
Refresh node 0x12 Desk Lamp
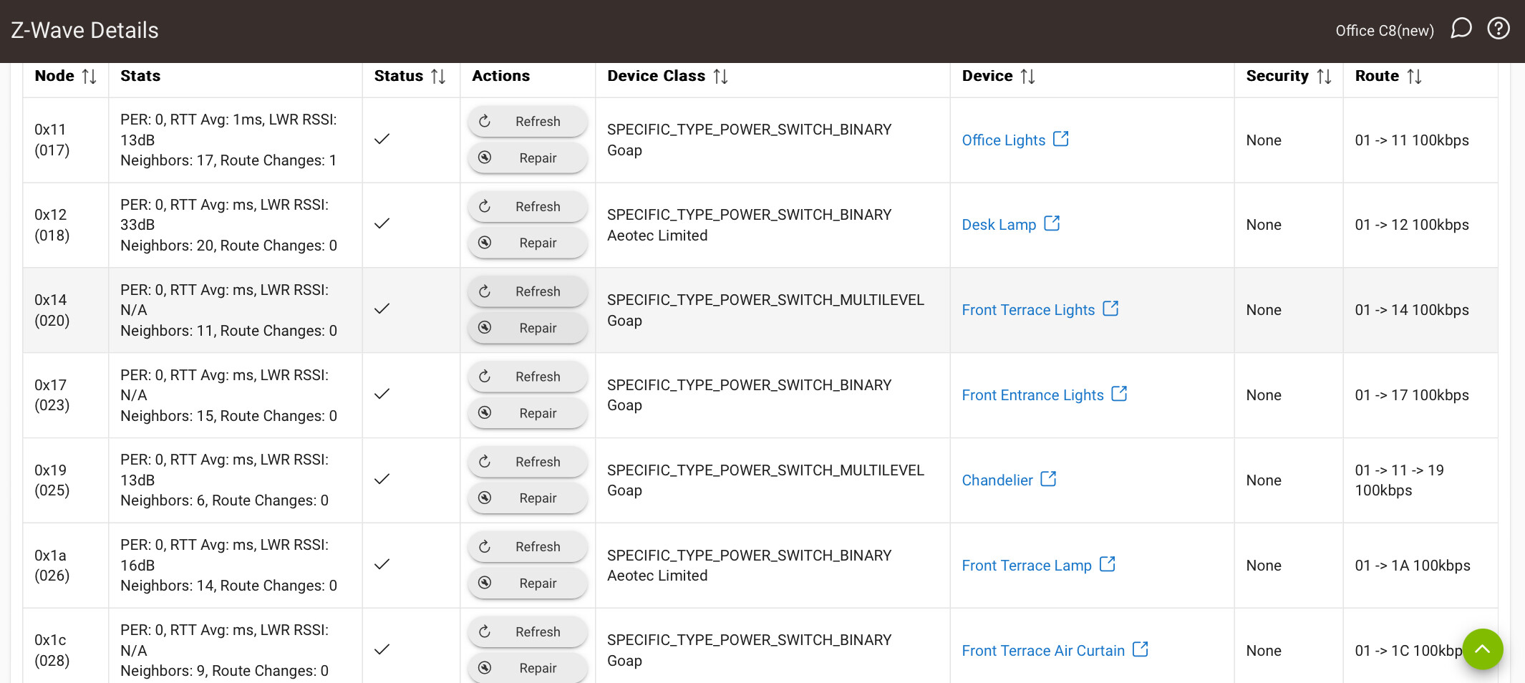click(528, 206)
